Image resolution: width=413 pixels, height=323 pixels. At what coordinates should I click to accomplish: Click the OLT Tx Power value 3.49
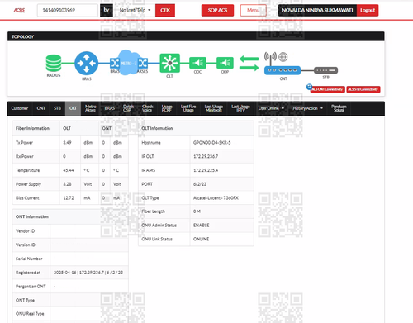(67, 143)
